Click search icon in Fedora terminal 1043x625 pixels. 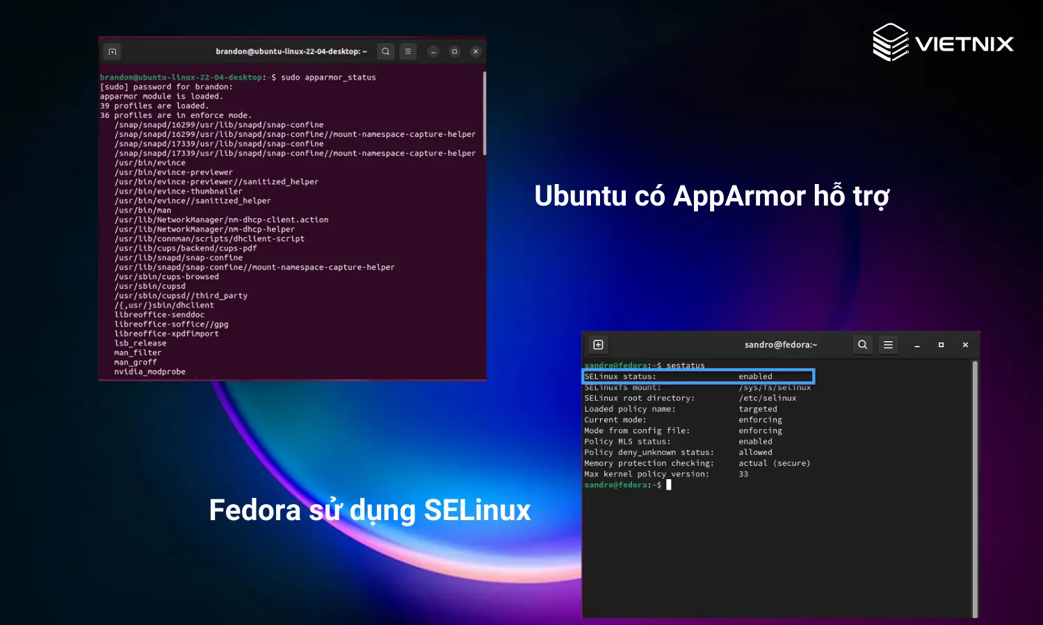point(863,344)
